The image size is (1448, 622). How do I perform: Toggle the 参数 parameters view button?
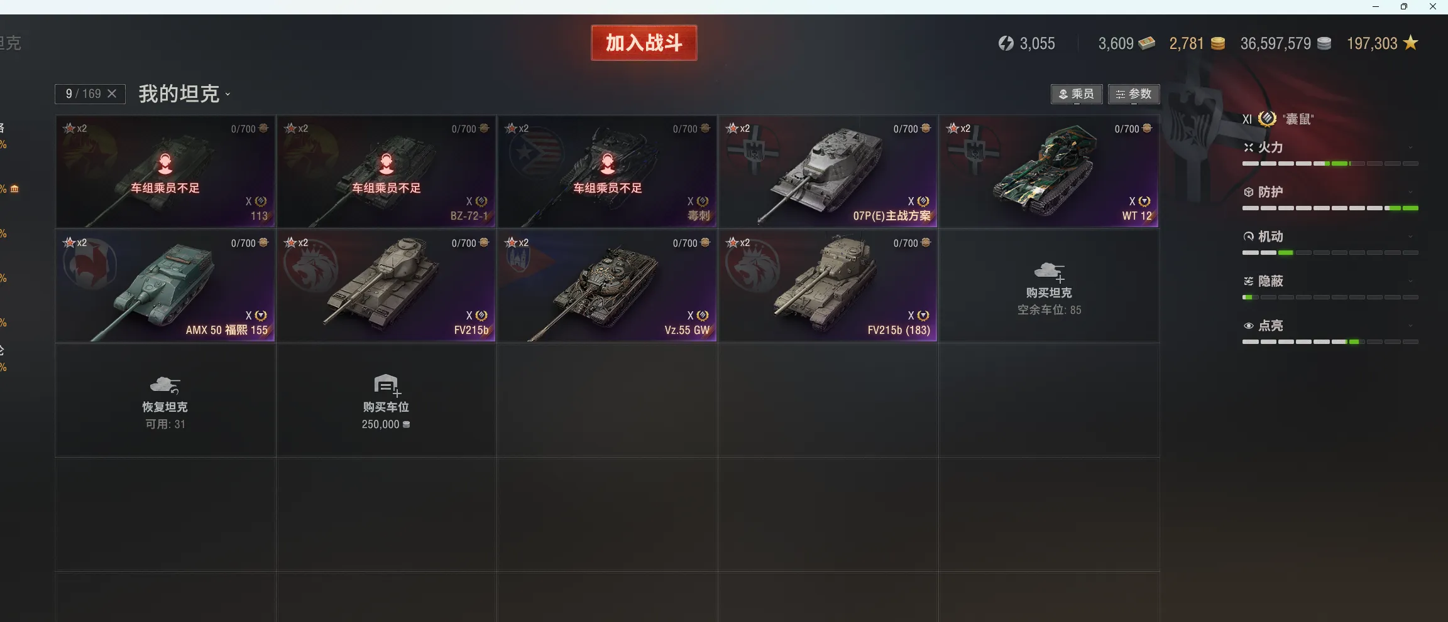point(1134,94)
